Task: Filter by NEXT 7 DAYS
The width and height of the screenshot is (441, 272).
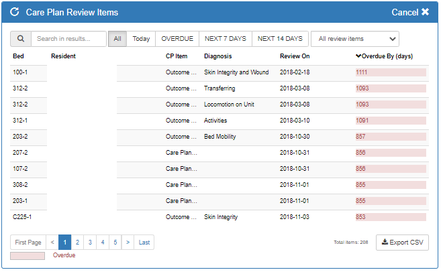Action: tap(226, 39)
